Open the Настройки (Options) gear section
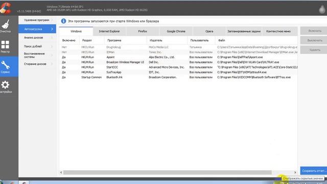 pos(5,87)
